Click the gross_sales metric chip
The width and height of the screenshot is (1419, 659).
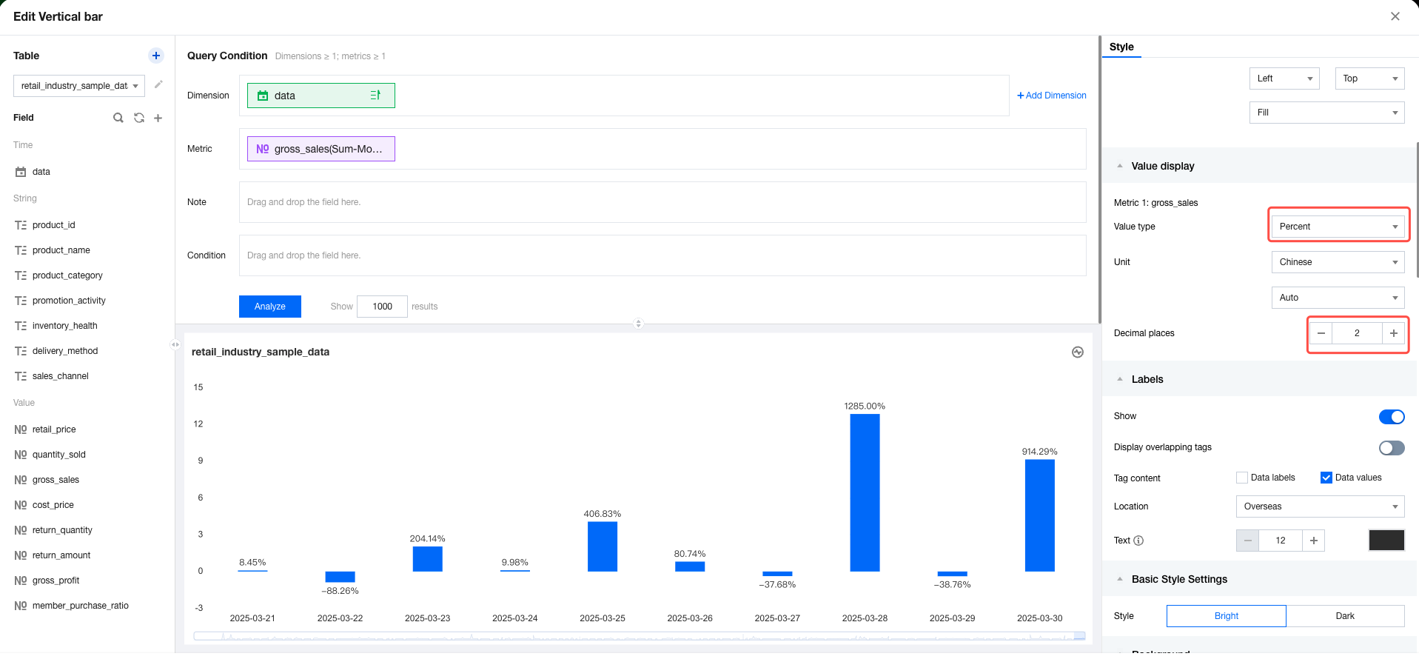point(321,149)
